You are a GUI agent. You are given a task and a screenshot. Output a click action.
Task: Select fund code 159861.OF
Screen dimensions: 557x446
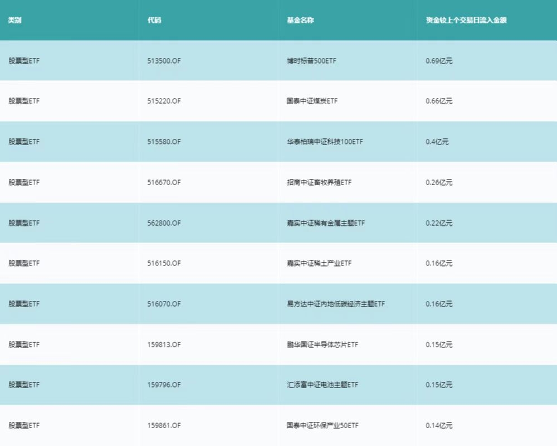pos(164,425)
